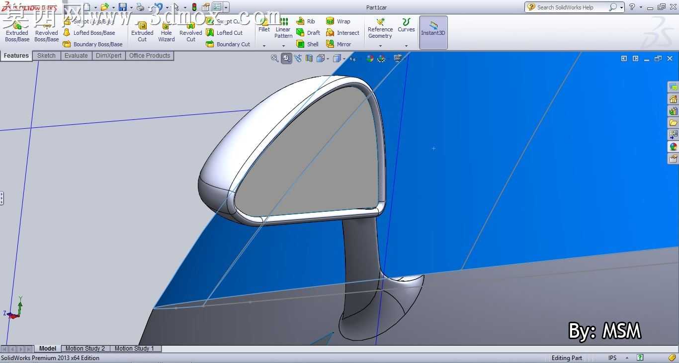Viewport: 679px width, 363px height.
Task: Open the file Options icon
Action: tap(217, 7)
